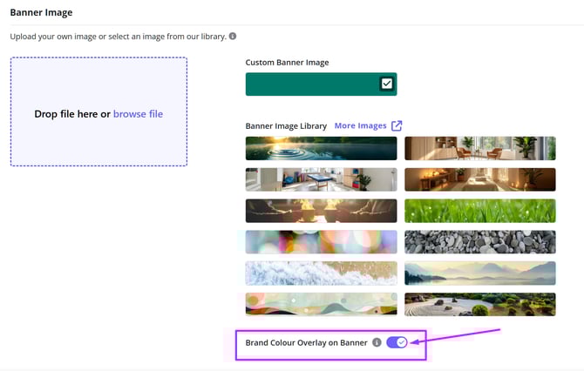Choose the water ripple lake banner image

[321, 148]
